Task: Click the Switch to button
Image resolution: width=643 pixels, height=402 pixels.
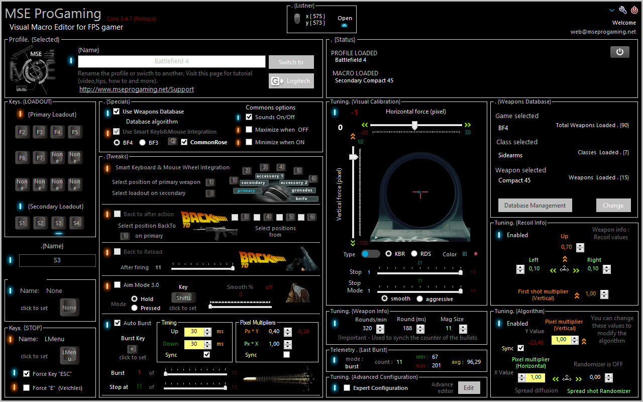Action: [291, 62]
